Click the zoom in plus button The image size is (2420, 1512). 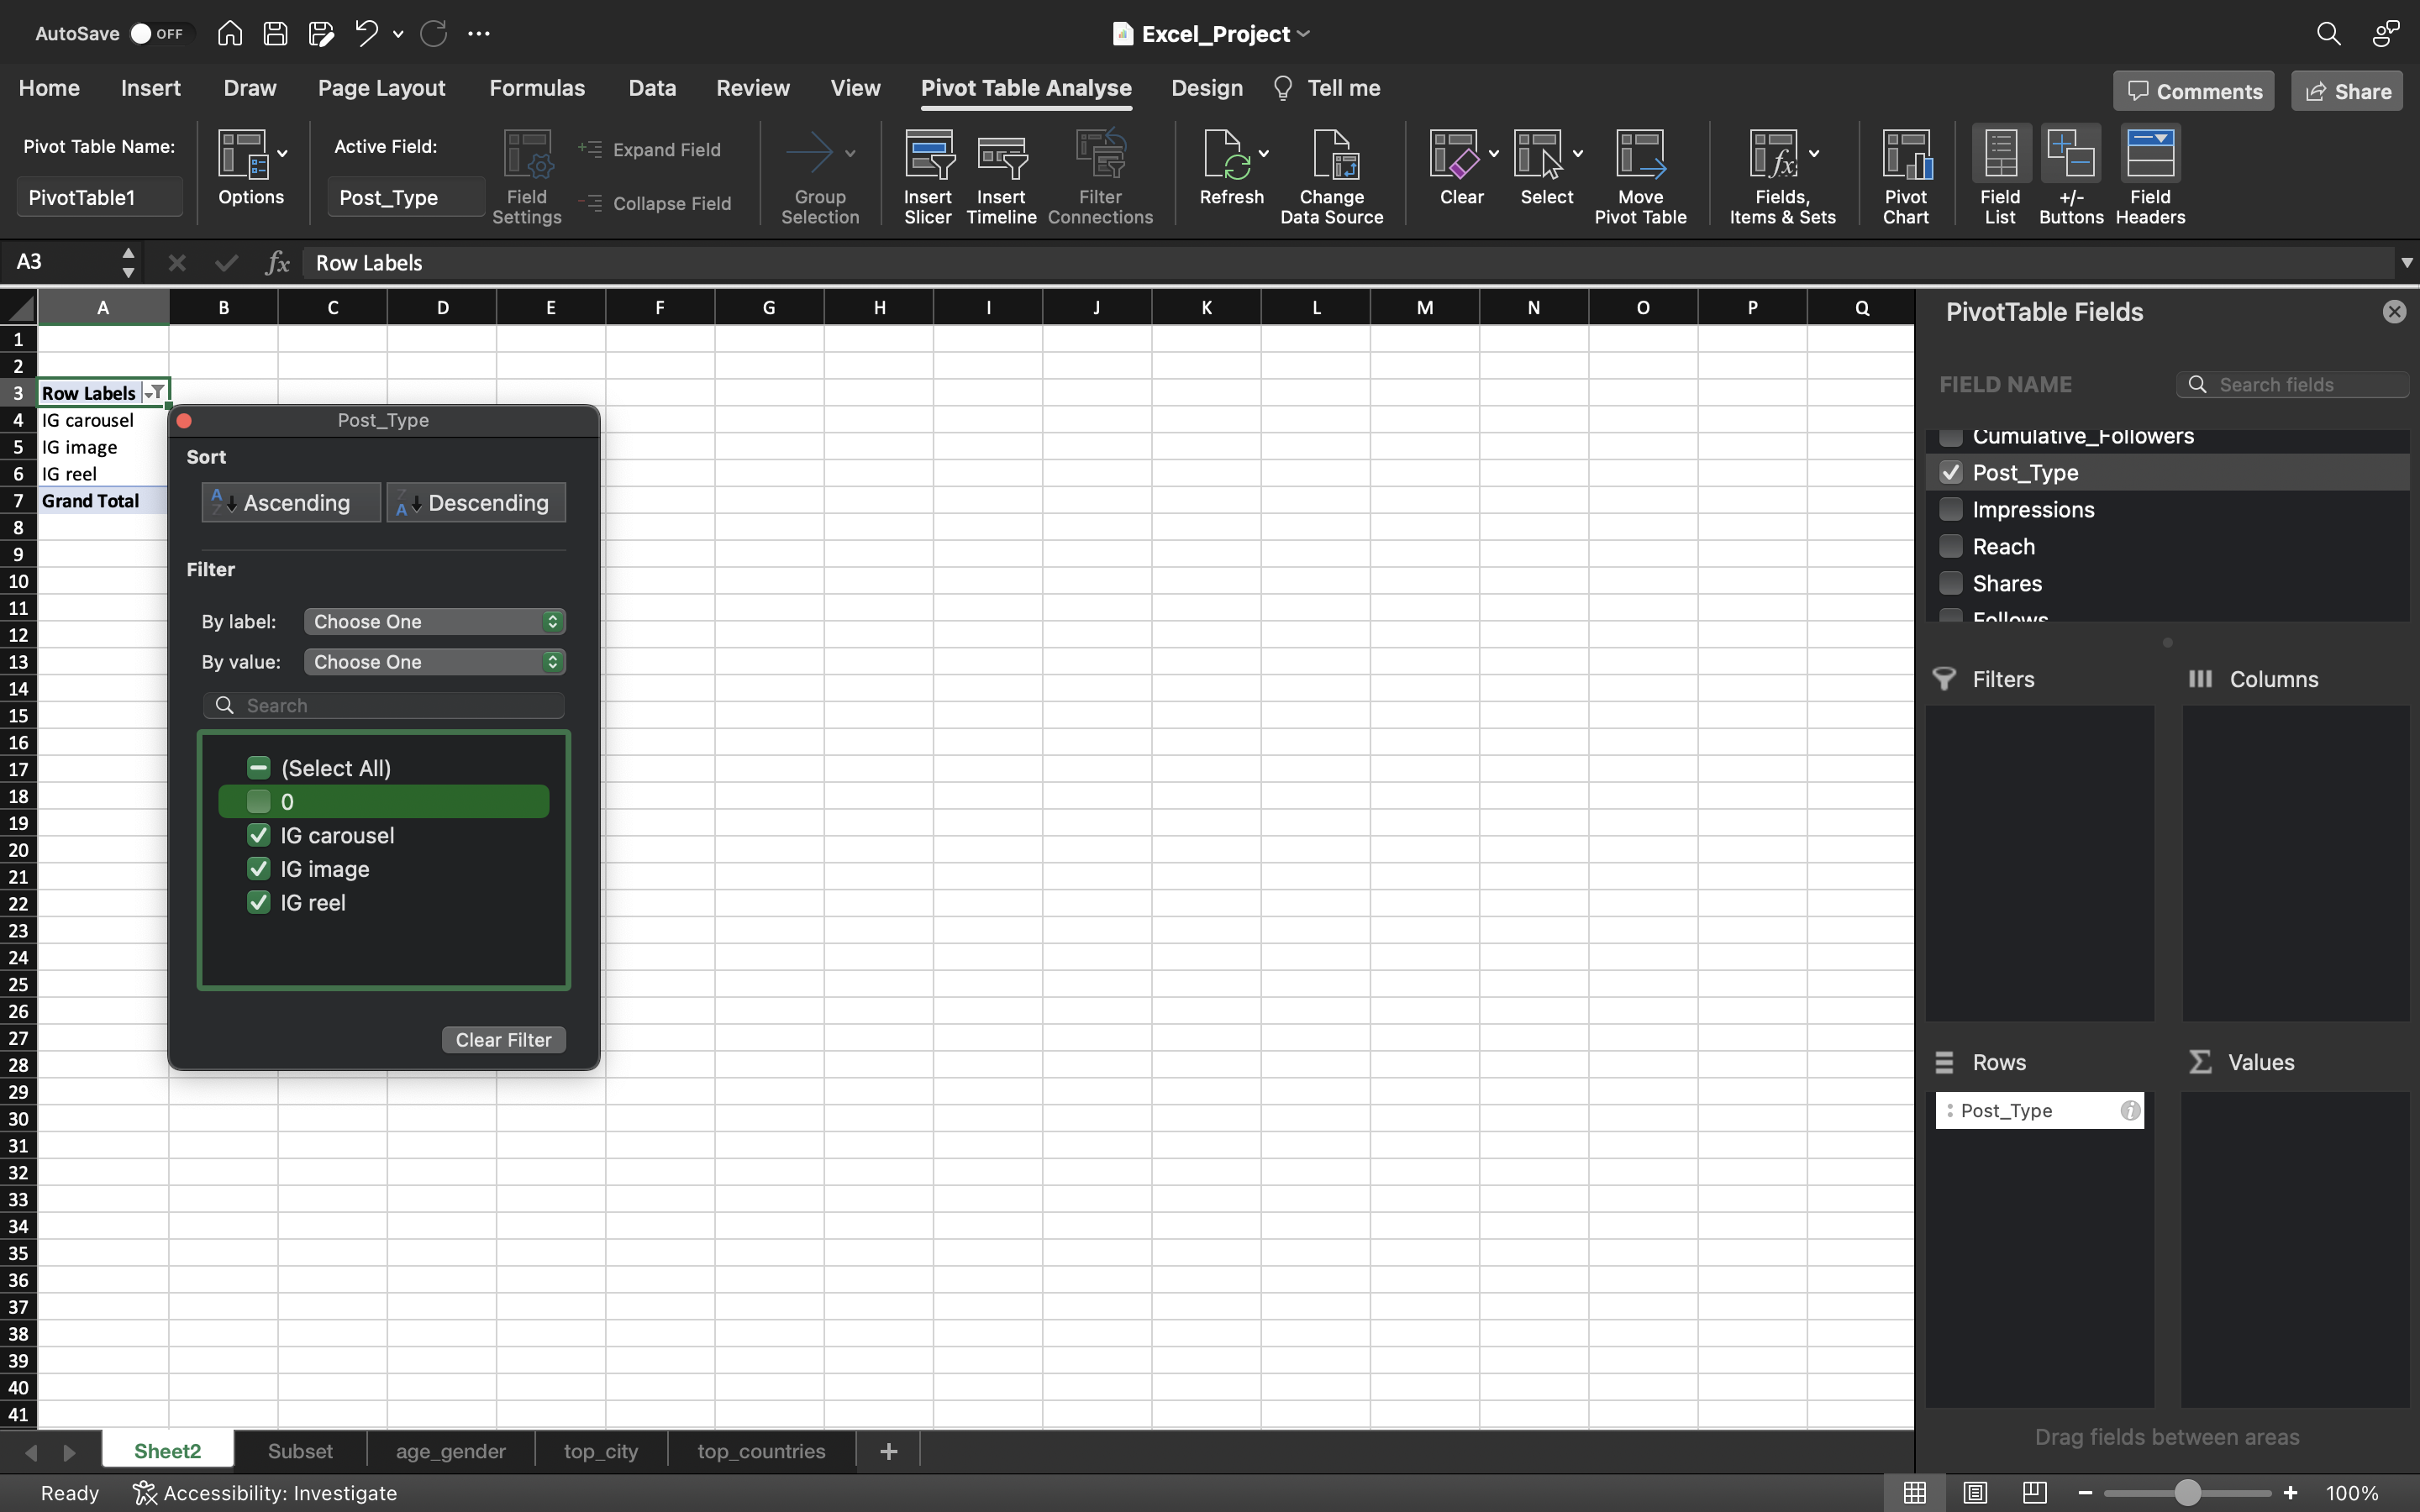click(2290, 1492)
